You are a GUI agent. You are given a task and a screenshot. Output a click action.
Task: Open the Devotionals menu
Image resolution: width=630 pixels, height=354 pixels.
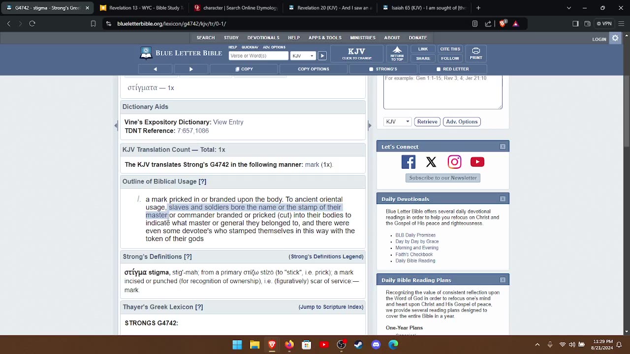coord(263,38)
